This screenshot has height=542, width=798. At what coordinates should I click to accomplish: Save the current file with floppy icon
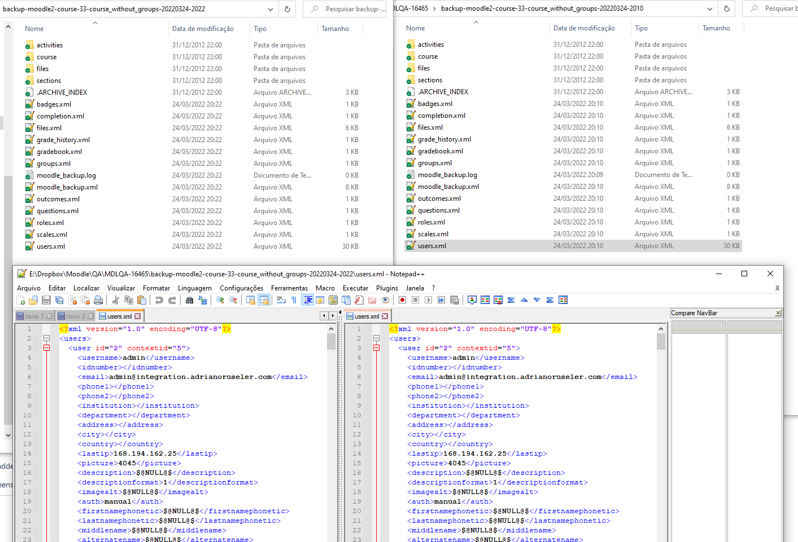(46, 300)
